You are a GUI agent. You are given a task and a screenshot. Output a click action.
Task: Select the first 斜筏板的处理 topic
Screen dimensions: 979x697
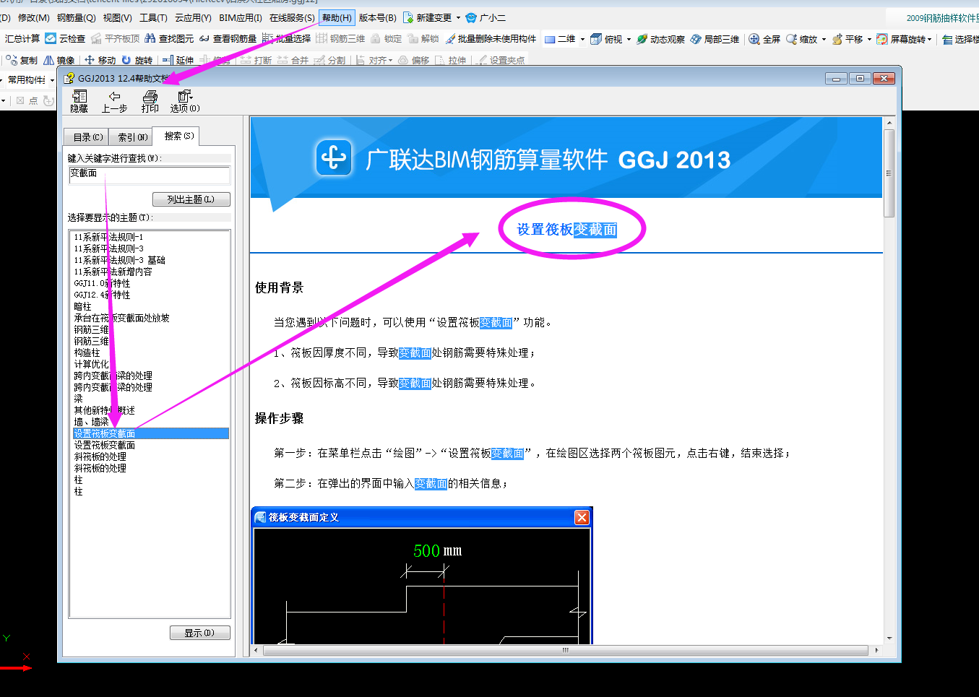[x=100, y=456]
